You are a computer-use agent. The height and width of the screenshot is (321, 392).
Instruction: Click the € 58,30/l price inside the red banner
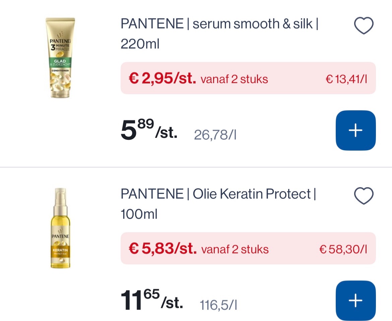click(343, 249)
